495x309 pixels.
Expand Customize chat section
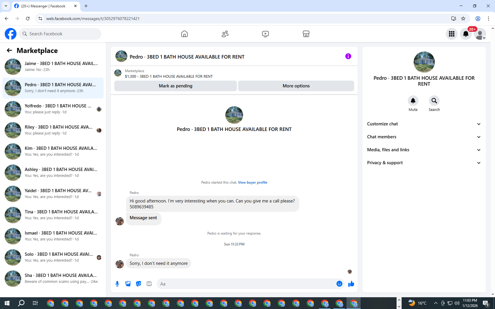point(424,124)
